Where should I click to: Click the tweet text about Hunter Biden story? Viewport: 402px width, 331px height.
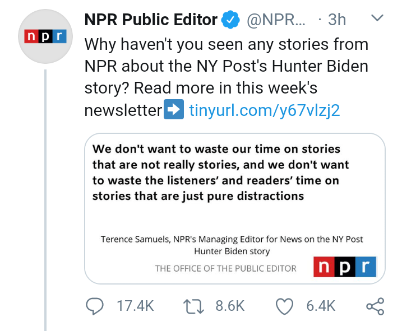[226, 66]
